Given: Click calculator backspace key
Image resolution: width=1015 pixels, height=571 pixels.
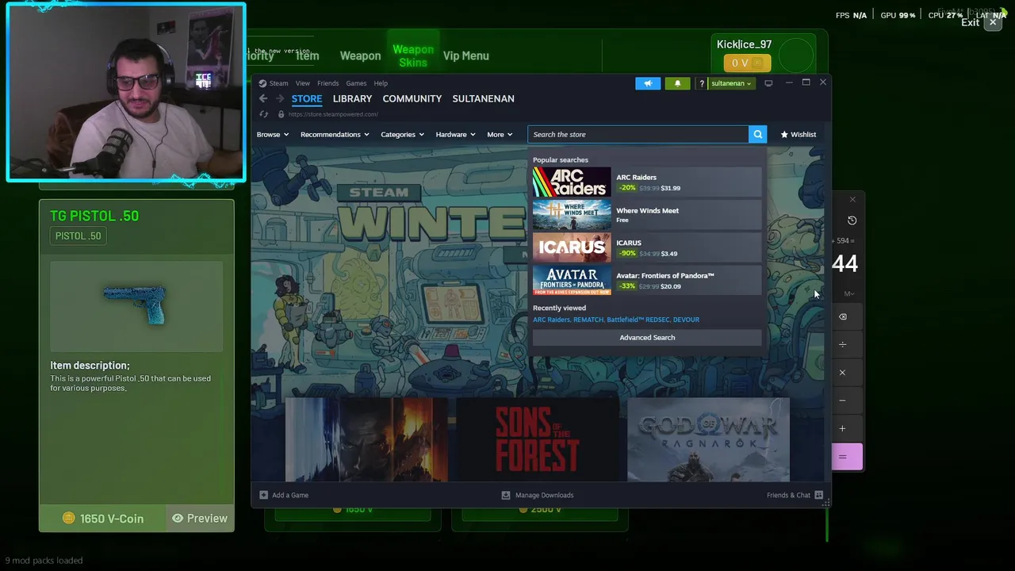Looking at the screenshot, I should coord(843,316).
